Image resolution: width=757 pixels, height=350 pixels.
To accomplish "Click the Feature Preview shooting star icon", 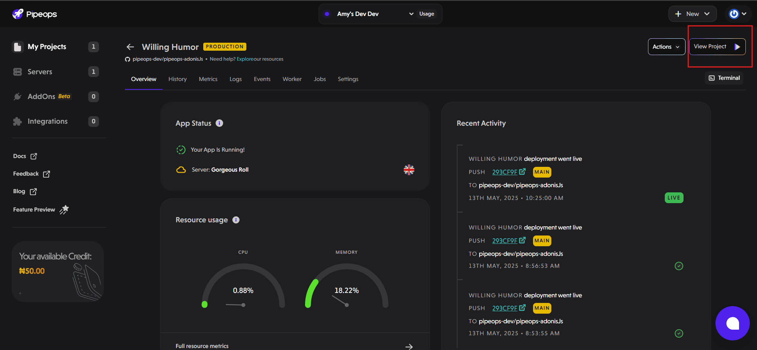I will (x=64, y=210).
